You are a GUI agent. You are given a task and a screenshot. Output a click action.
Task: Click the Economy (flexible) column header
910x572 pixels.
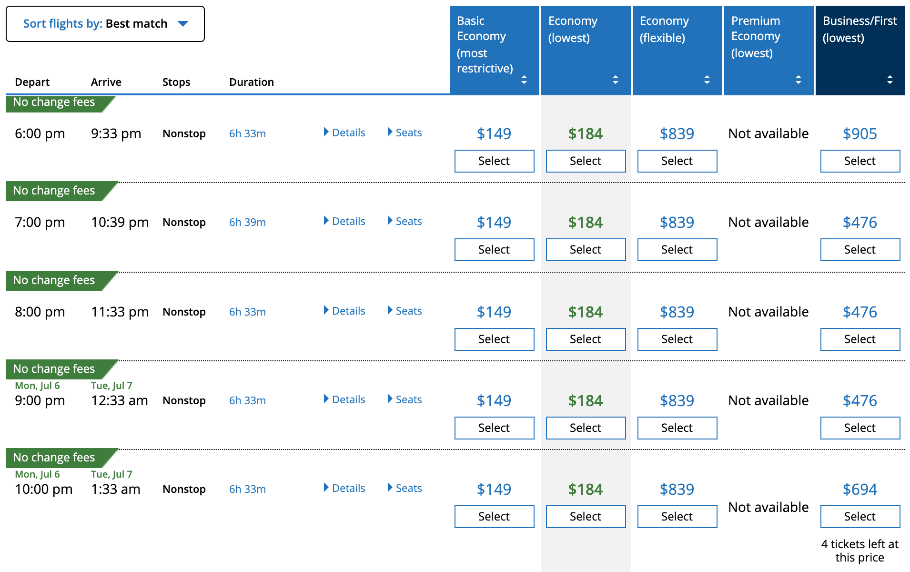pyautogui.click(x=677, y=51)
